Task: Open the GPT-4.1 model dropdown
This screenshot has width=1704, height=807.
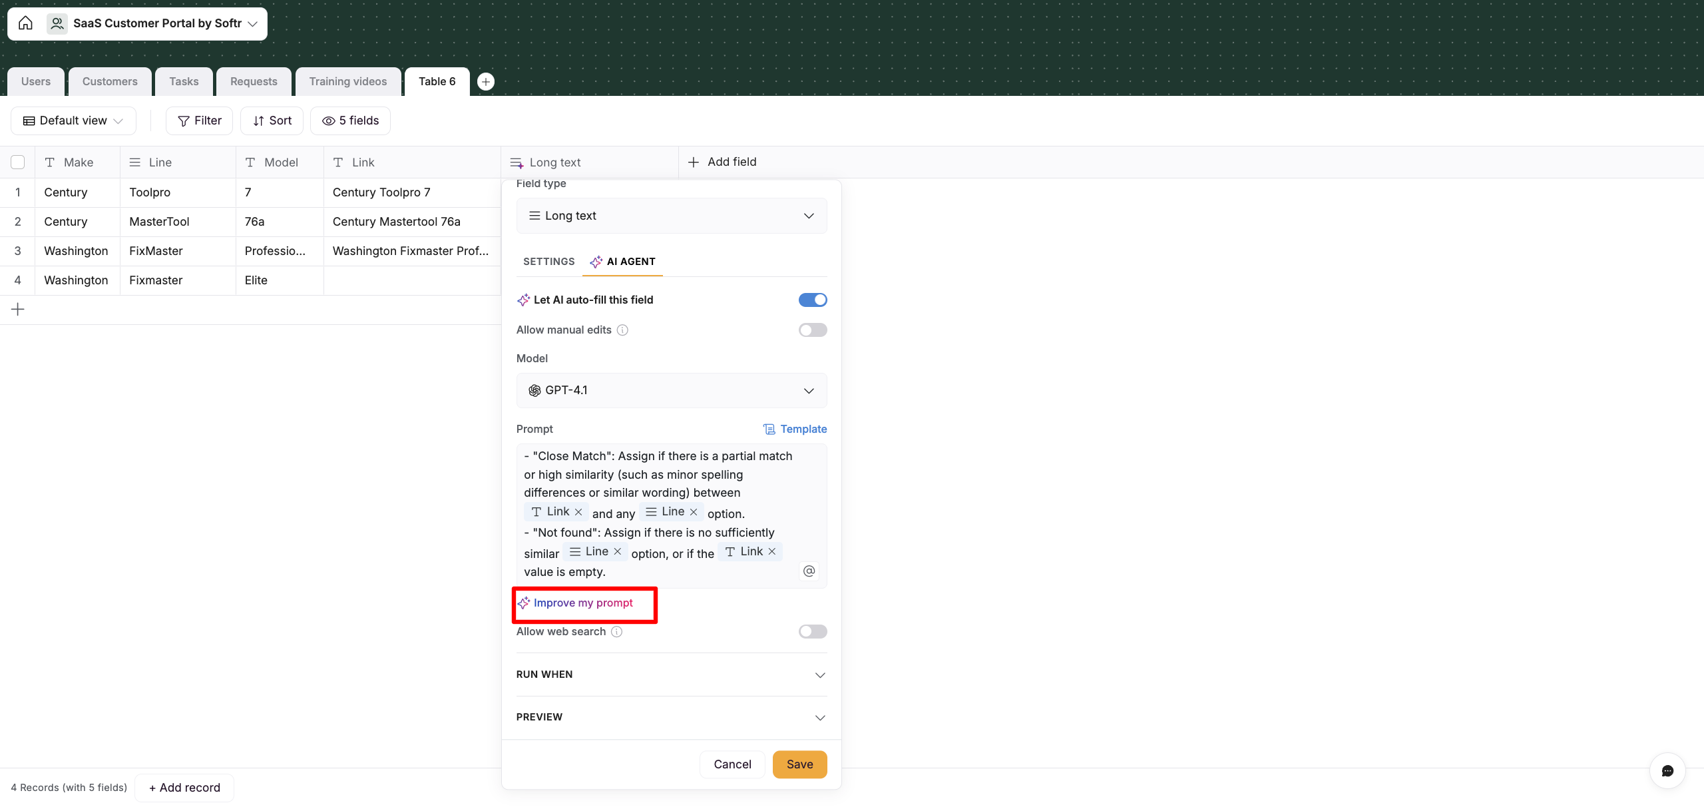Action: click(672, 391)
